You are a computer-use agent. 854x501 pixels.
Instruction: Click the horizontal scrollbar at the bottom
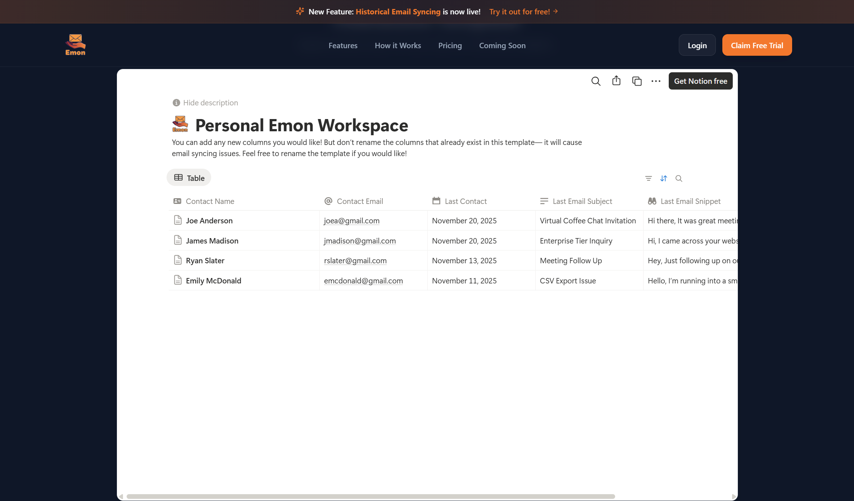(x=371, y=496)
